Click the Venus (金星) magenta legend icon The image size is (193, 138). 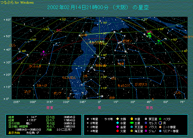[117, 127]
